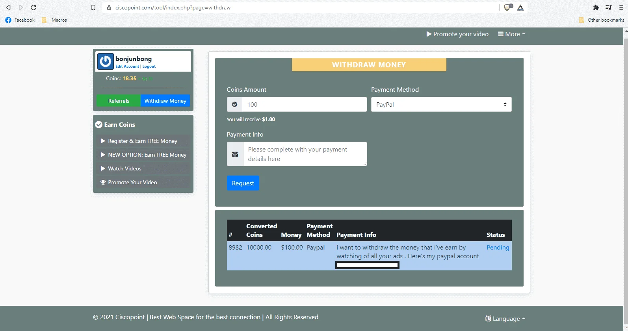
Task: Open the extensions puzzle icon
Action: (x=596, y=7)
